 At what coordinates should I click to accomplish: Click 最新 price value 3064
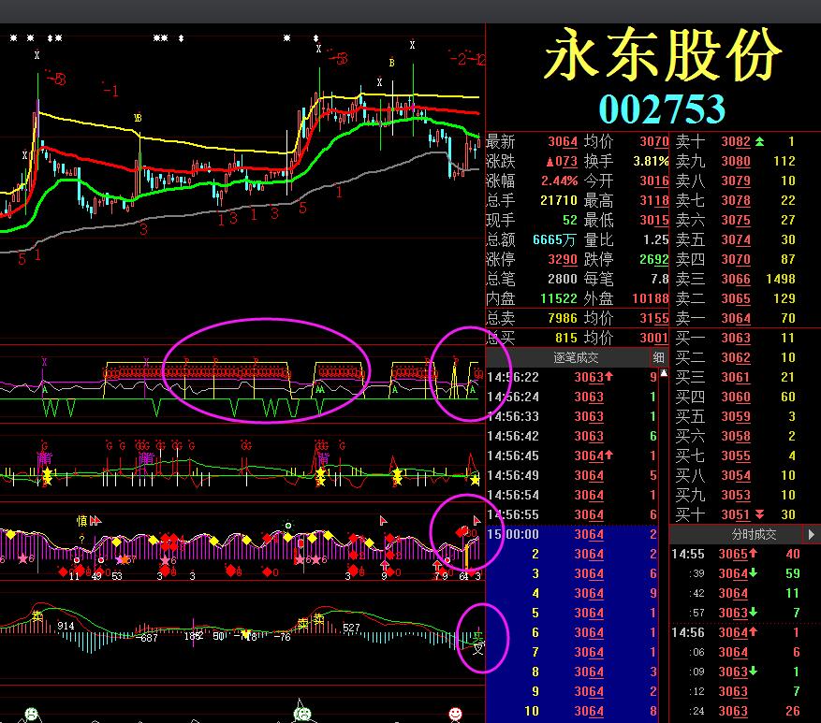pos(563,142)
